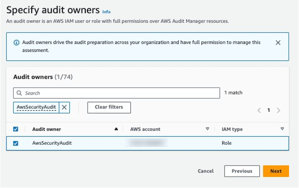Go to the previous page of results

coord(259,110)
